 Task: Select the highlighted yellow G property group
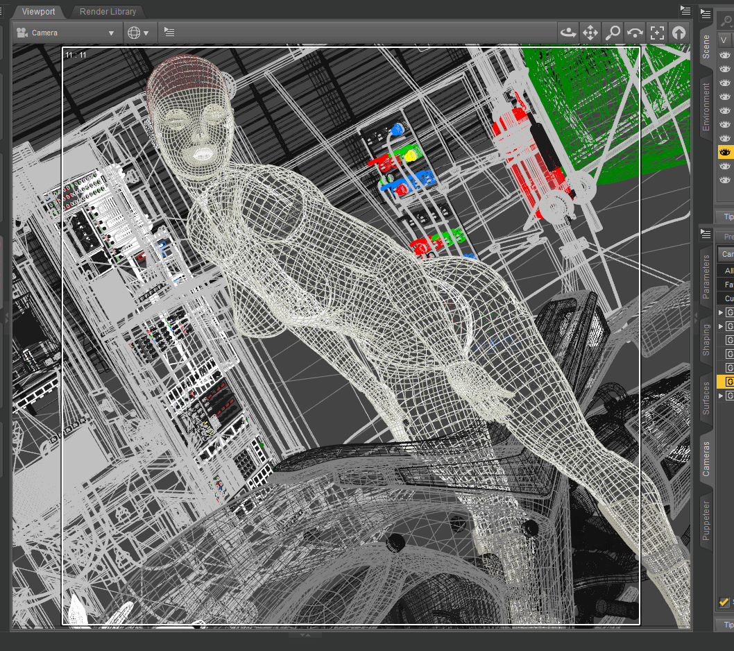(726, 382)
